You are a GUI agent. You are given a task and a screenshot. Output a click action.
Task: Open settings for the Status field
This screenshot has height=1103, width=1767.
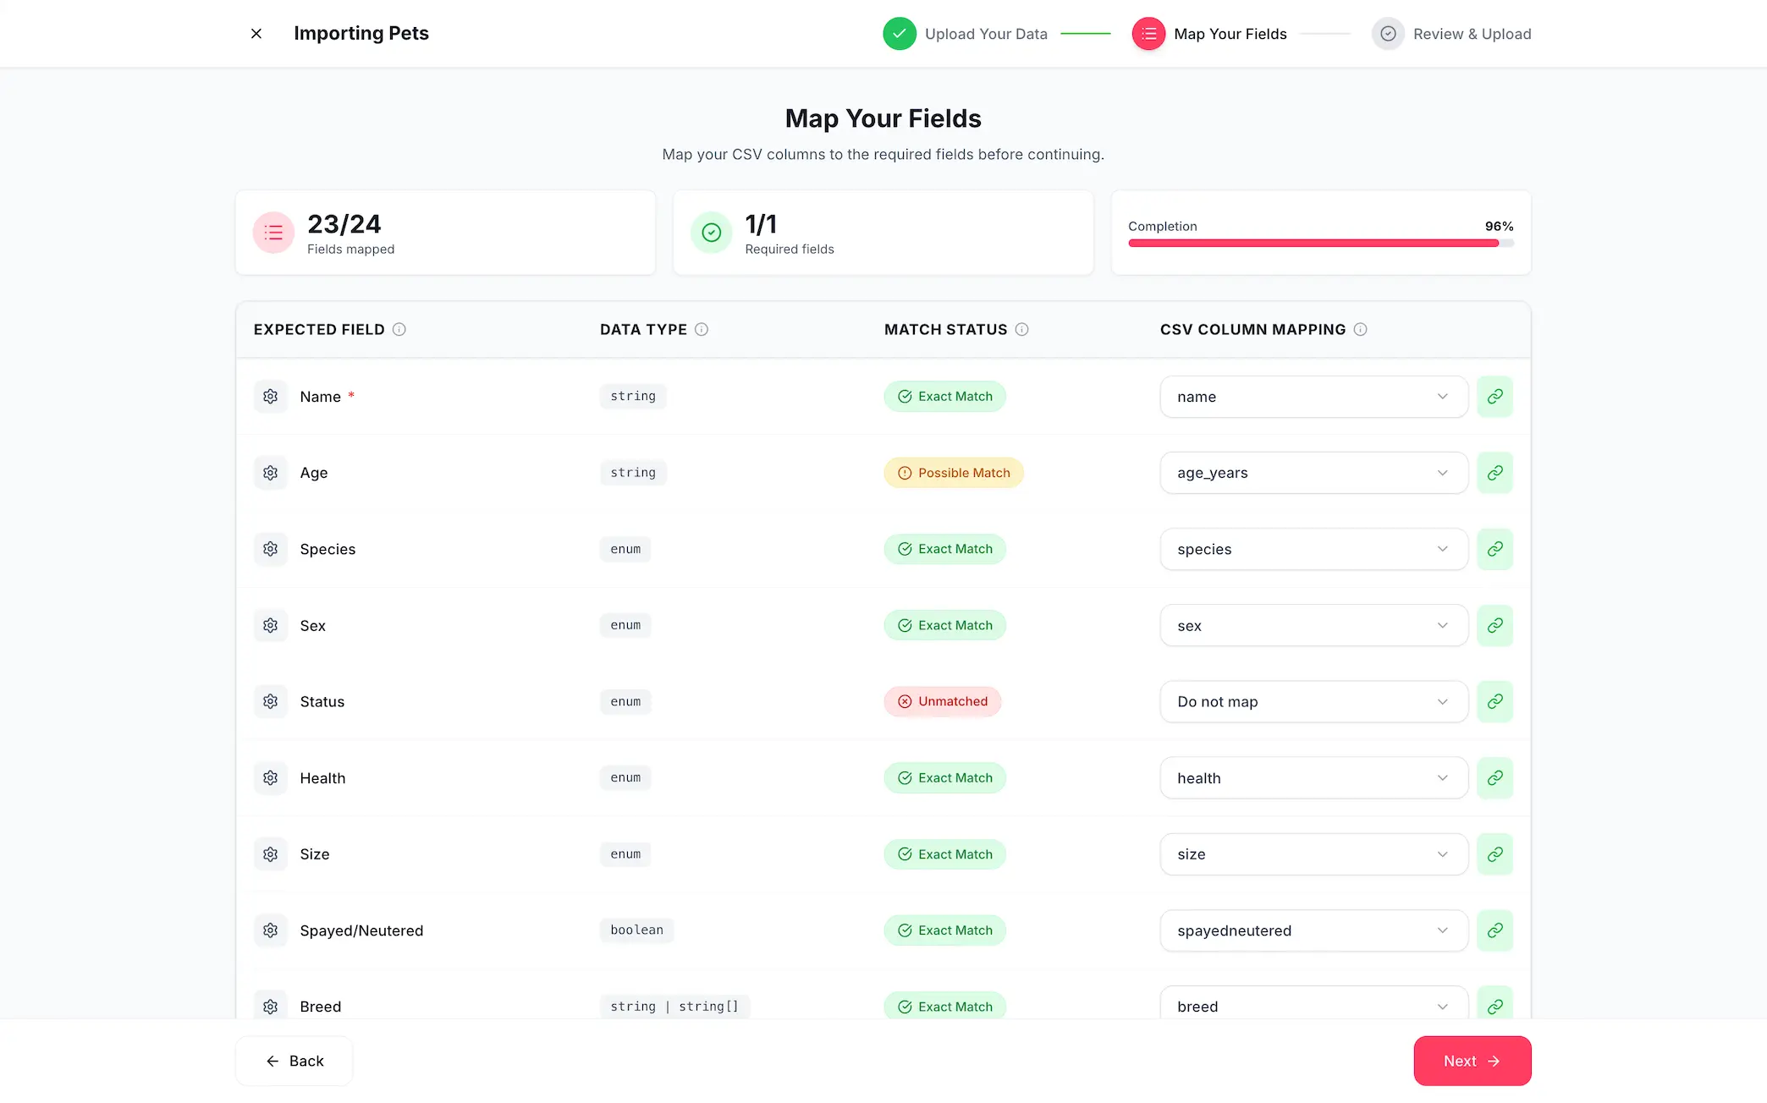tap(270, 701)
